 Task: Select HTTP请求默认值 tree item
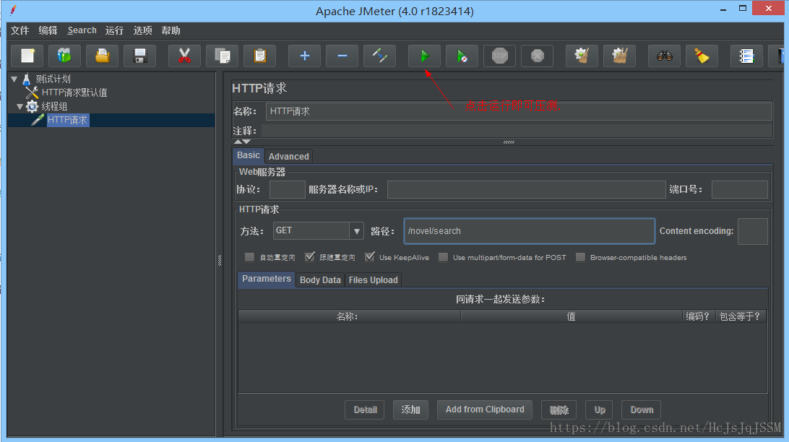(74, 92)
